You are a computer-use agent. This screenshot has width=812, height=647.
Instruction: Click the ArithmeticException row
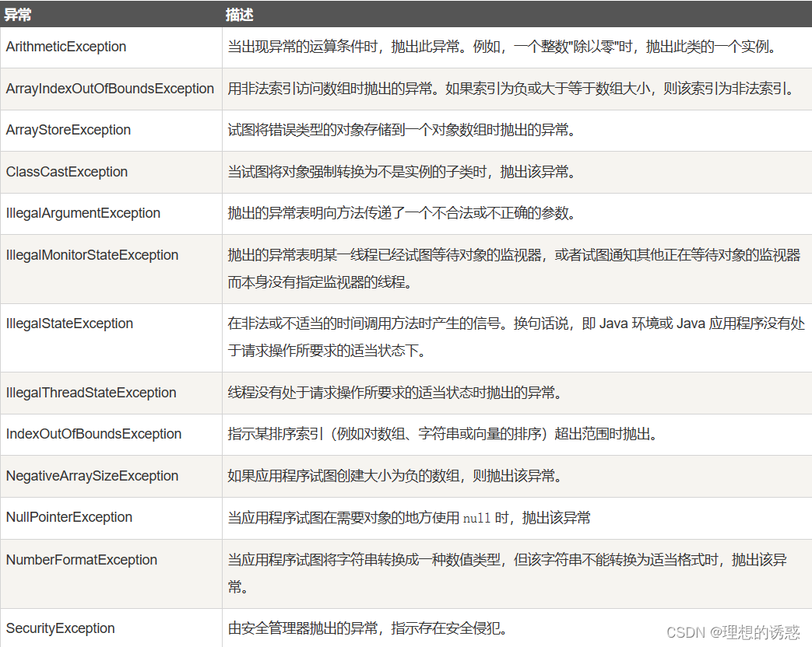tap(65, 47)
